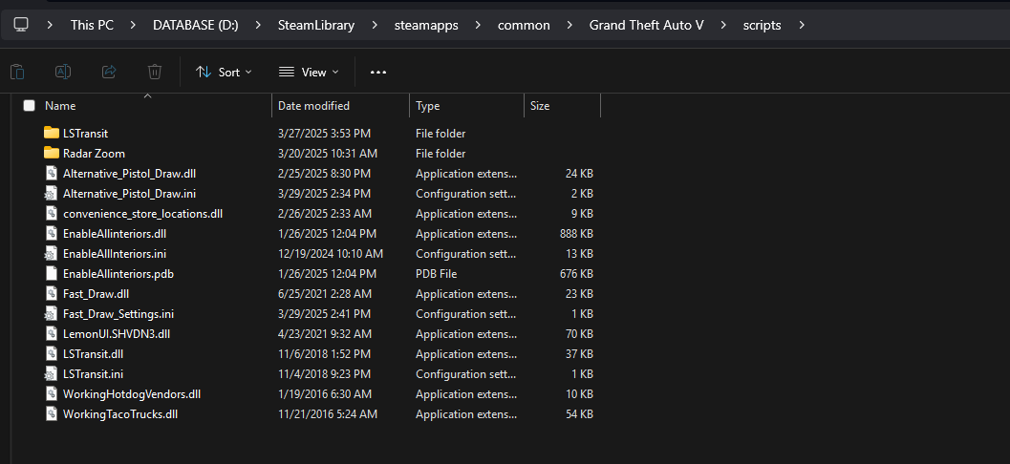The image size is (1010, 464).
Task: Open the See more ellipsis menu
Action: (378, 72)
